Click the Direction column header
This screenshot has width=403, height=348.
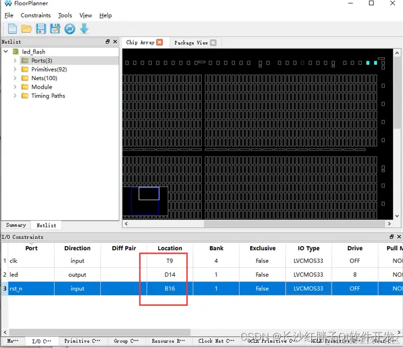77,248
